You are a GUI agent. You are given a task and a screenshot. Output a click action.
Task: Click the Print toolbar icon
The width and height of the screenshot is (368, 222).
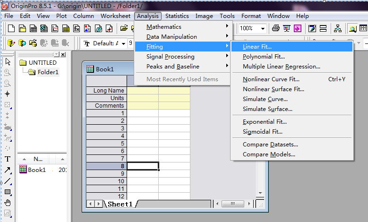click(x=276, y=28)
